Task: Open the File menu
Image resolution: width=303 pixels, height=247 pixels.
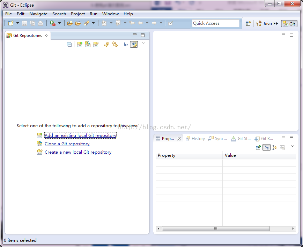Action: [8, 14]
